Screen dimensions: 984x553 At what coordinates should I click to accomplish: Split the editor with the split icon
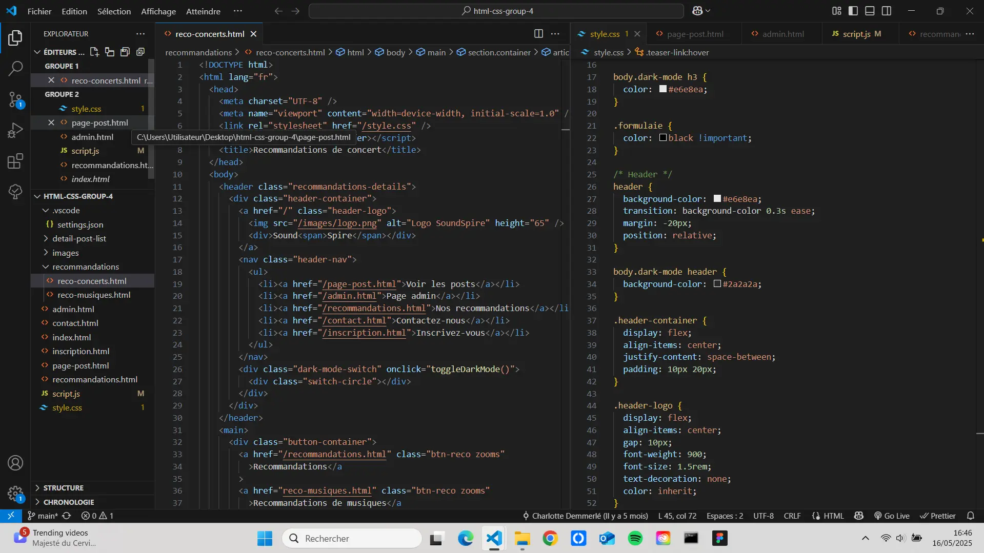coord(538,33)
